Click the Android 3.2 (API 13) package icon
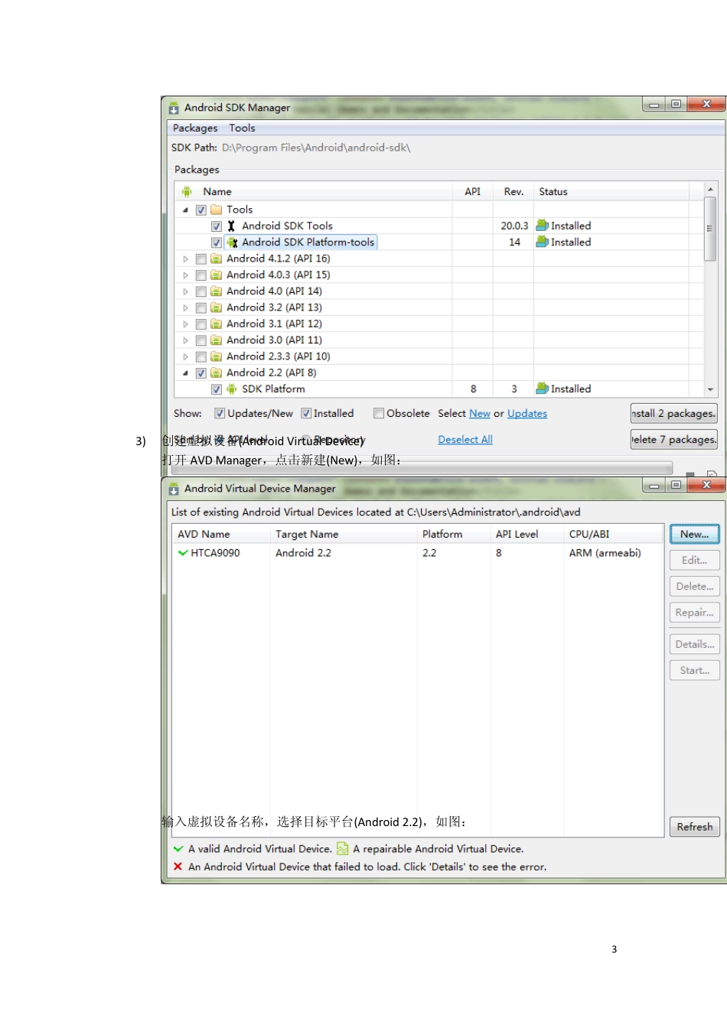The image size is (727, 1028). pos(217,307)
